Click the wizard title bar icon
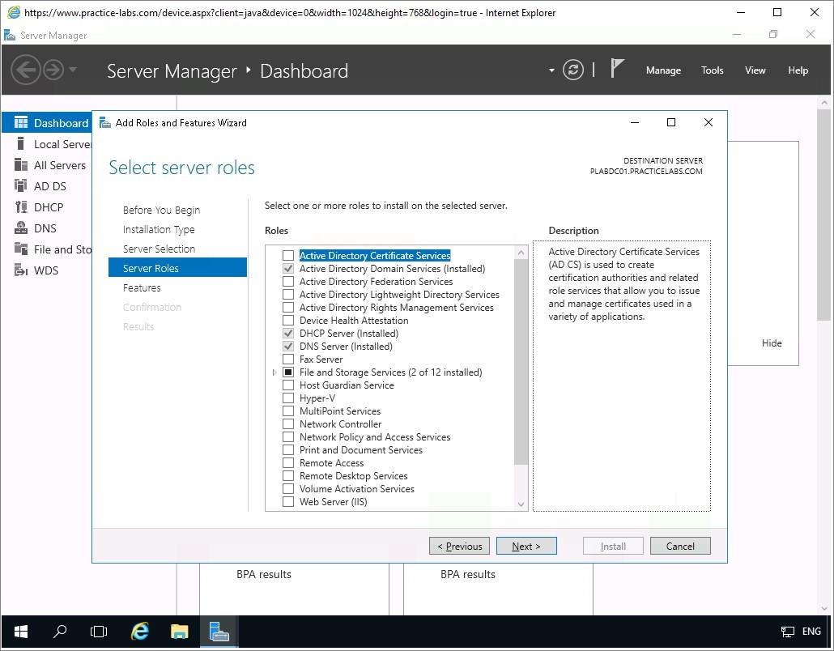 coord(104,122)
